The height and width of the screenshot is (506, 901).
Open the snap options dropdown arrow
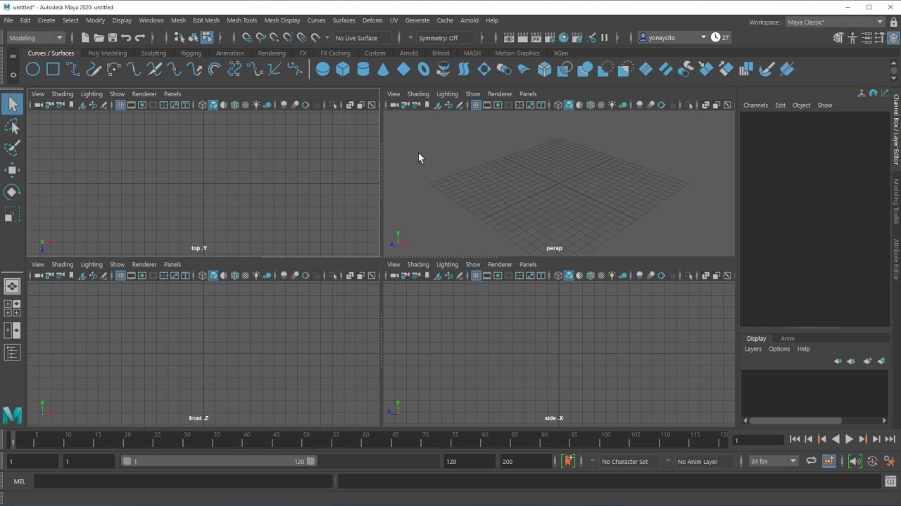coord(327,37)
